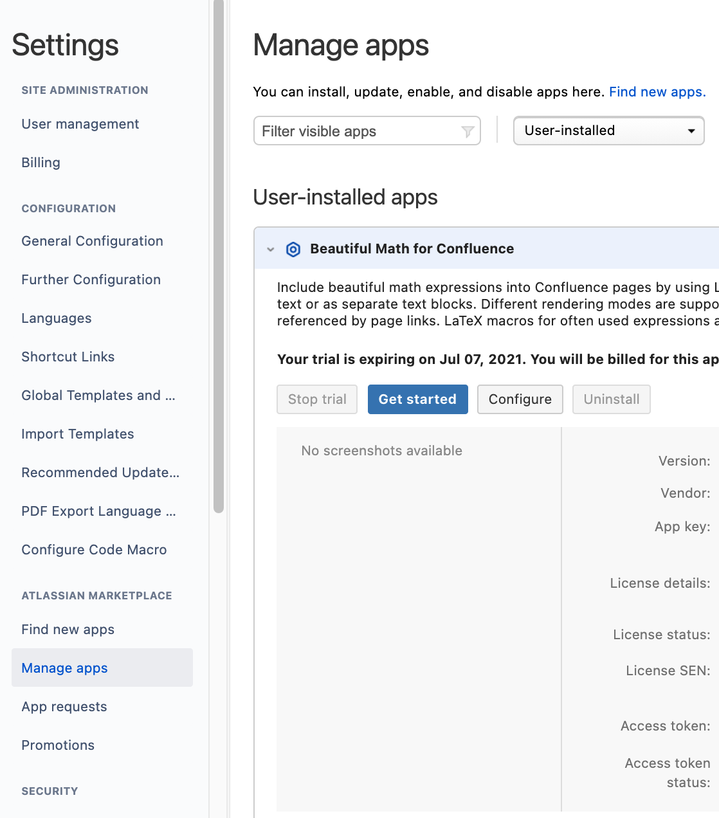Screen dimensions: 719x818
Task: Open App requests page
Action: pyautogui.click(x=64, y=707)
